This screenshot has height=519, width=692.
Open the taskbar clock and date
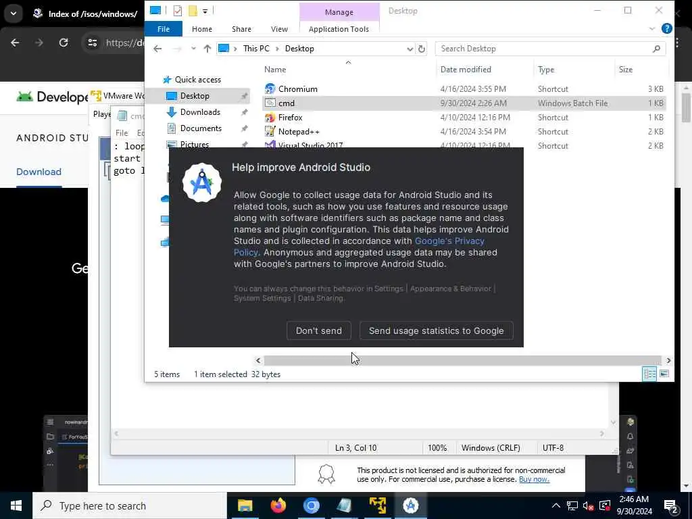[634, 505]
